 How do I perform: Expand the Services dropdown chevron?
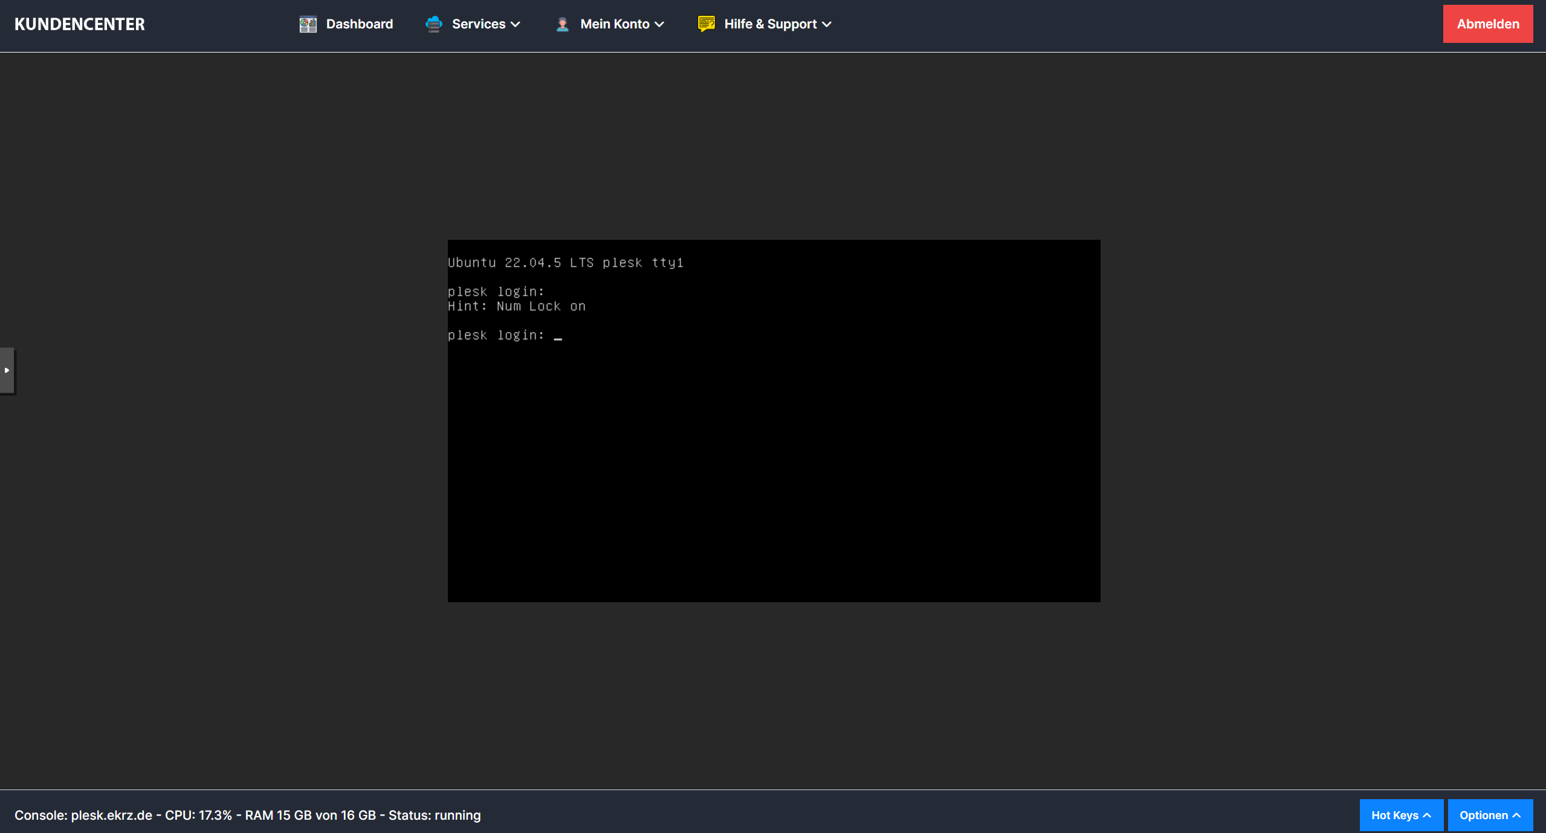(516, 25)
